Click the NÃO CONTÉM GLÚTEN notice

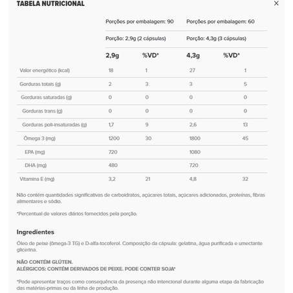click(x=45, y=262)
